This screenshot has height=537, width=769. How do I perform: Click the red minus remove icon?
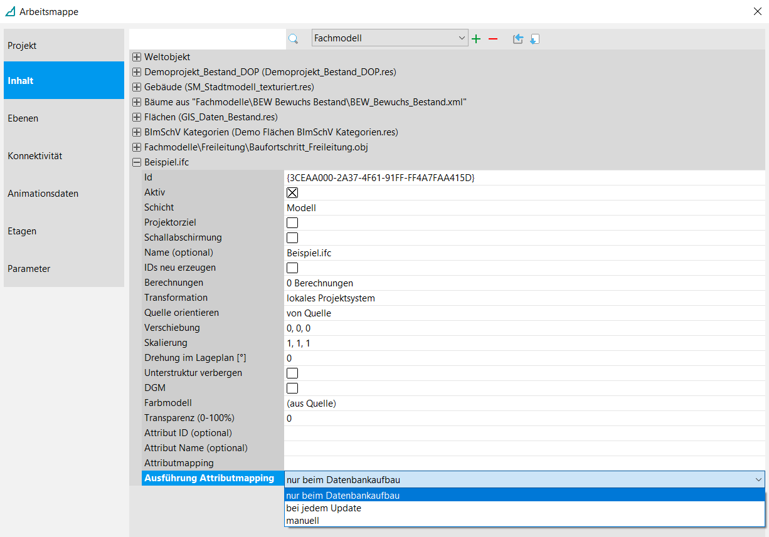point(493,39)
